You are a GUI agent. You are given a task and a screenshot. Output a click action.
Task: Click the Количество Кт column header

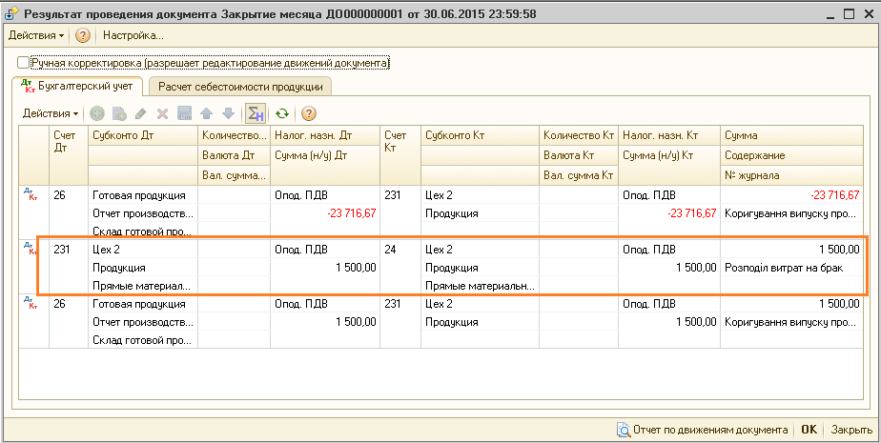point(578,135)
